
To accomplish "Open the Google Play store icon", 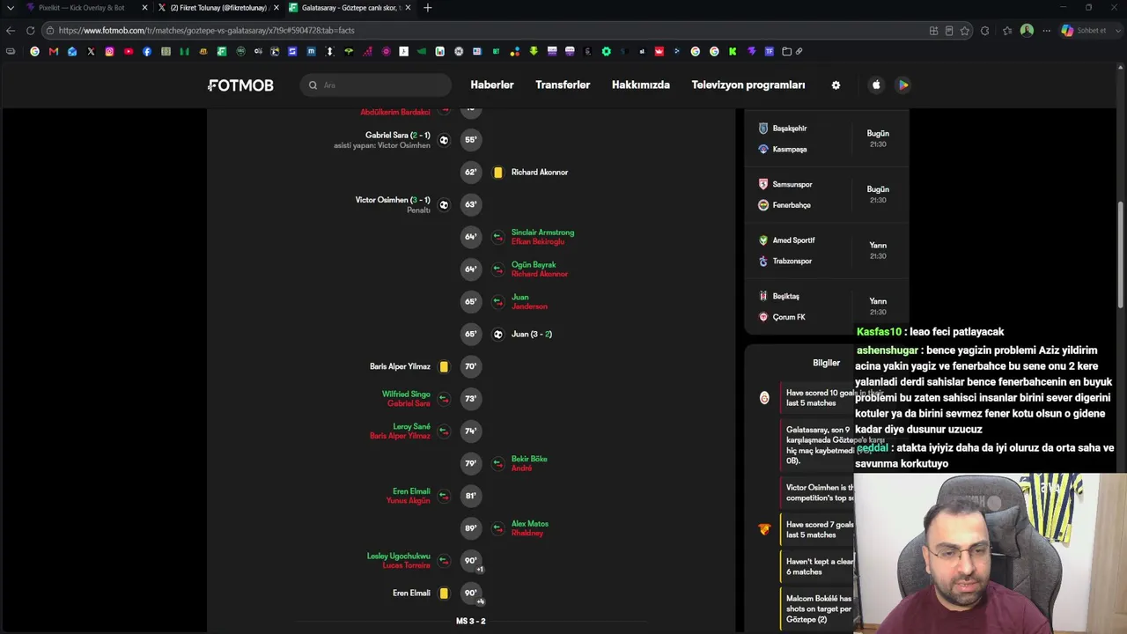I will [x=902, y=85].
